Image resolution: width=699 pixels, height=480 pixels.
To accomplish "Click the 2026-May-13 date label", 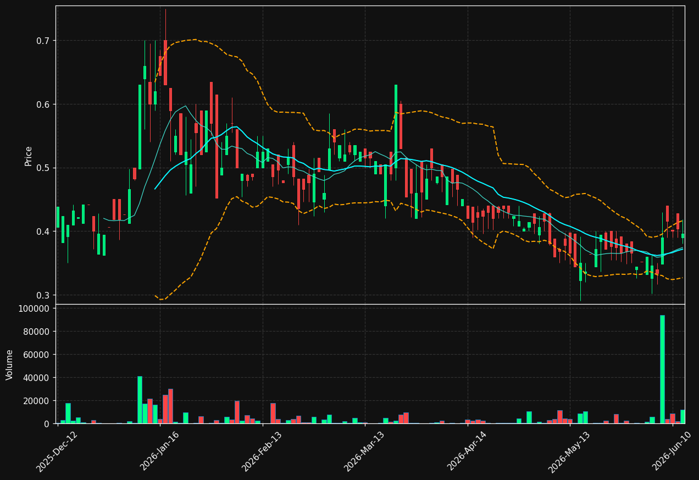I will click(569, 452).
